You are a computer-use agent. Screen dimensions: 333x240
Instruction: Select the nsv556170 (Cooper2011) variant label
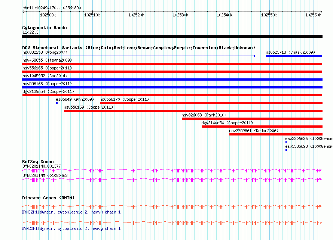(x=124, y=99)
